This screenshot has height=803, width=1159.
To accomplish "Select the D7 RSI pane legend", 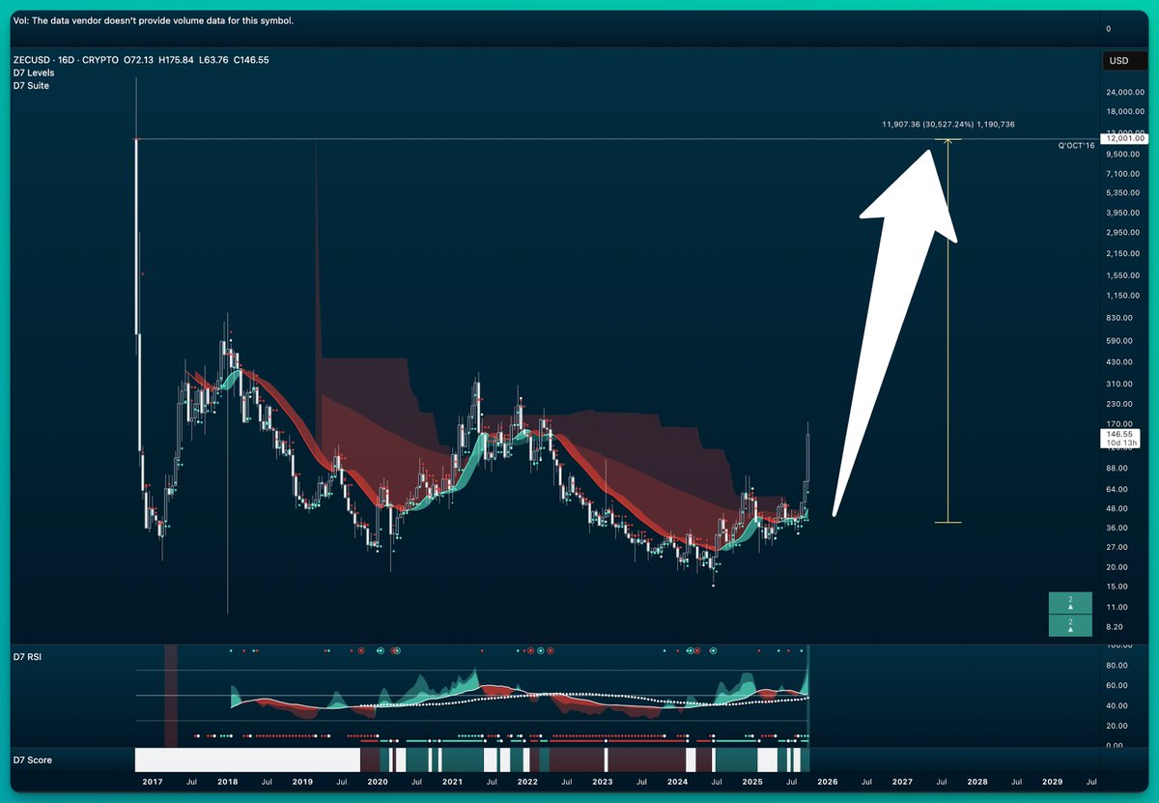I will (27, 657).
